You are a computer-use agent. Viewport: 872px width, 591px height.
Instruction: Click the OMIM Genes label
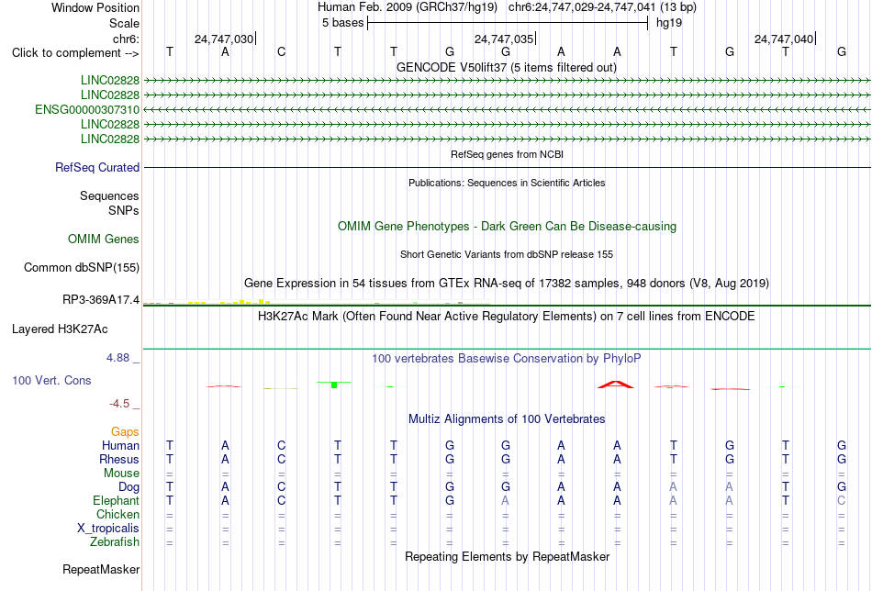pyautogui.click(x=104, y=240)
